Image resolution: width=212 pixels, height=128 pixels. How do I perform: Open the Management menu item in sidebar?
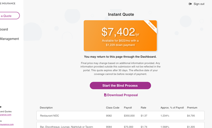pyautogui.click(x=9, y=39)
